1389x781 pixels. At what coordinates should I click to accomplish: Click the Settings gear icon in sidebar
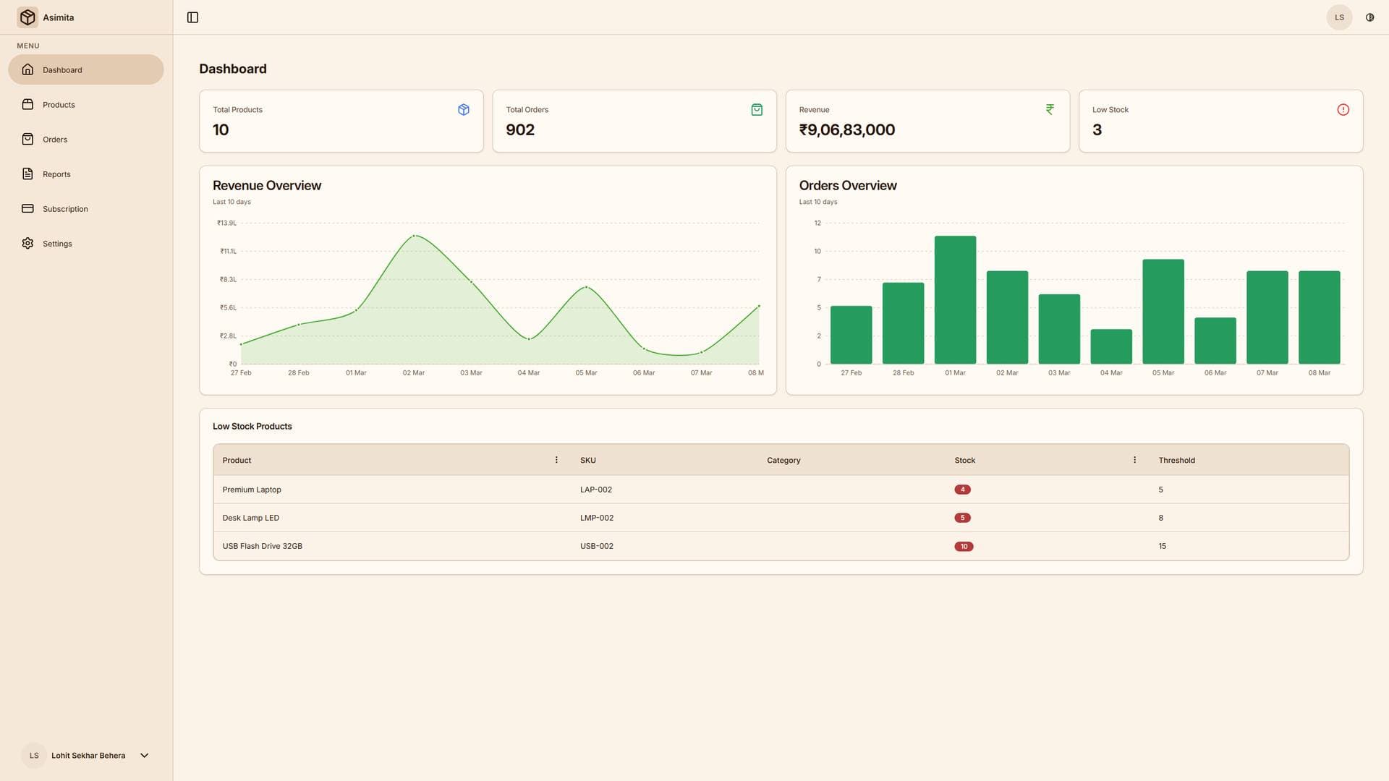click(x=27, y=243)
